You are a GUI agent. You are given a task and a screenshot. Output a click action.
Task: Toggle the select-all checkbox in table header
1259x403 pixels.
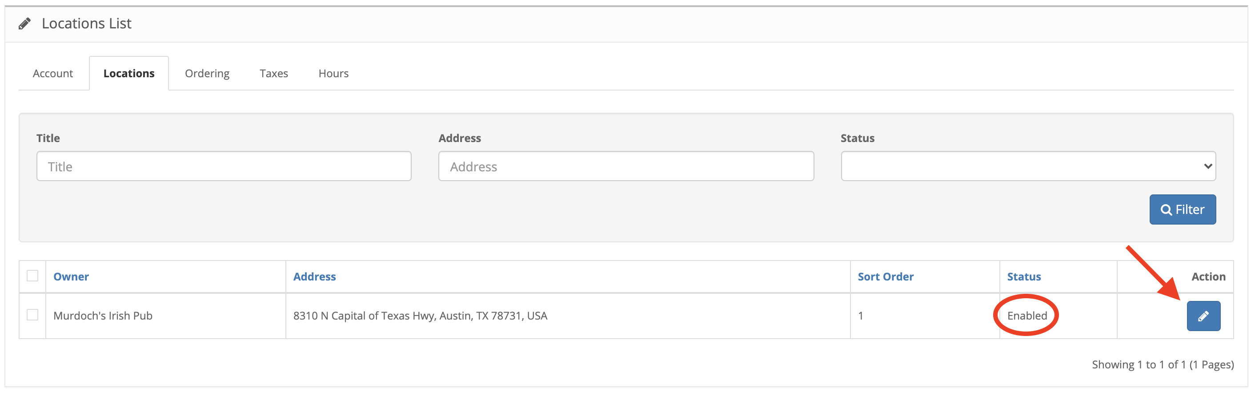(32, 276)
